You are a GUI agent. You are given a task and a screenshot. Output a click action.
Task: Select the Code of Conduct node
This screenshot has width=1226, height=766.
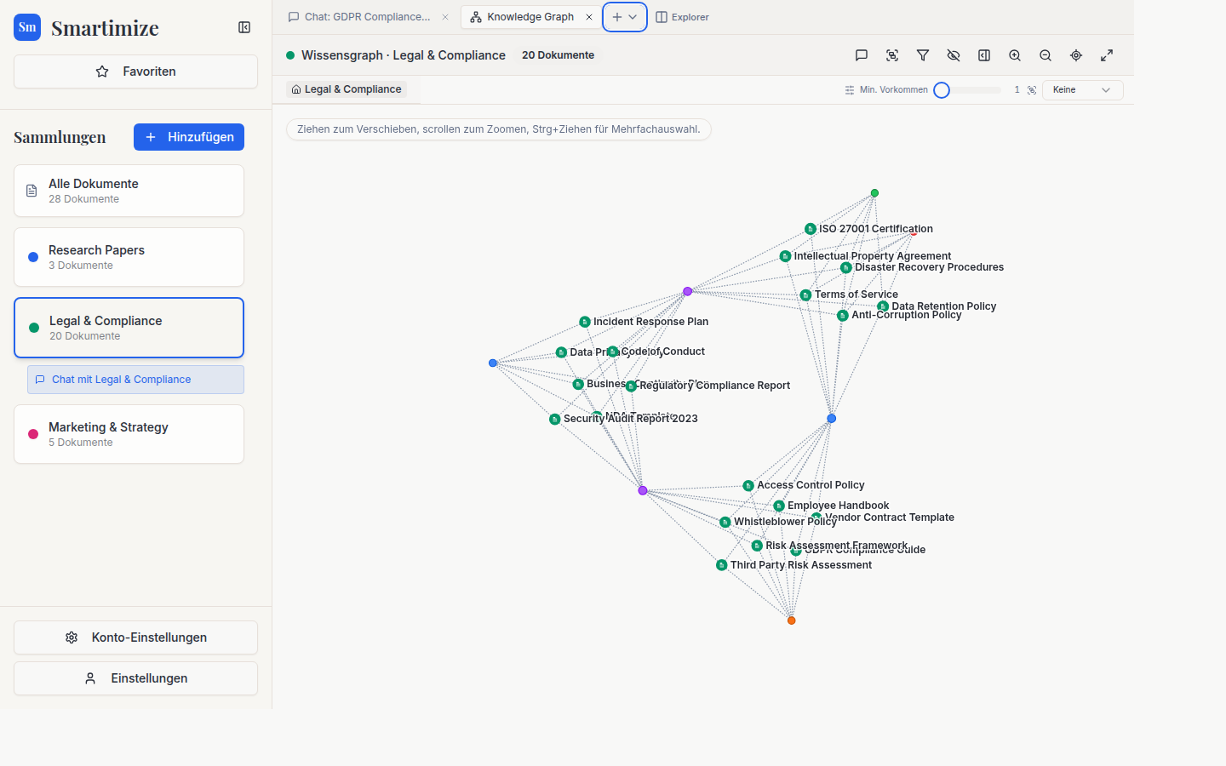click(x=613, y=352)
